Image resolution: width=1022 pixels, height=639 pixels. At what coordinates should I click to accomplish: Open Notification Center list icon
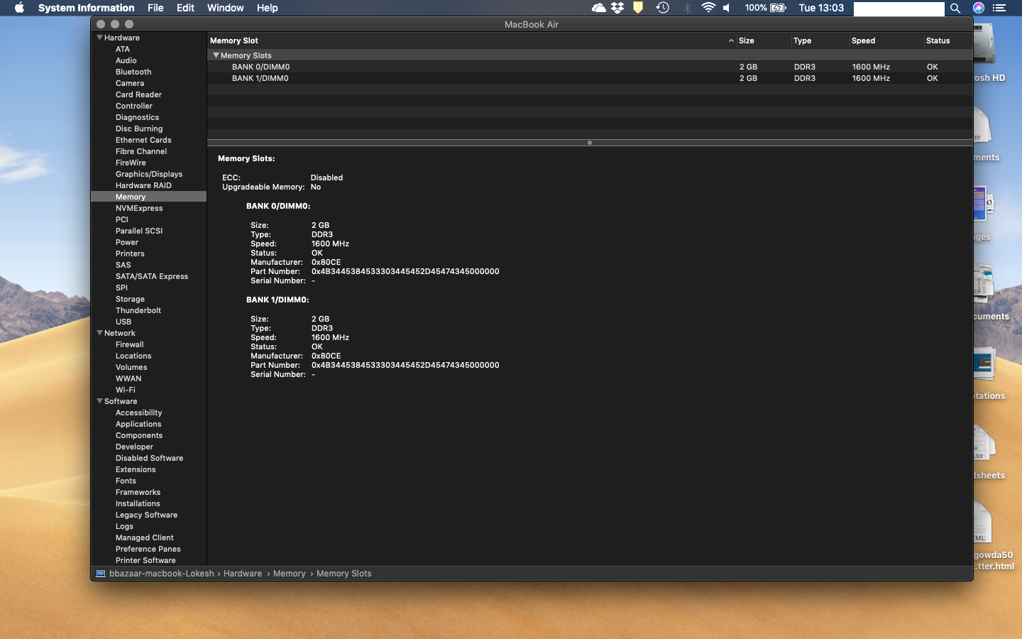pos(999,8)
